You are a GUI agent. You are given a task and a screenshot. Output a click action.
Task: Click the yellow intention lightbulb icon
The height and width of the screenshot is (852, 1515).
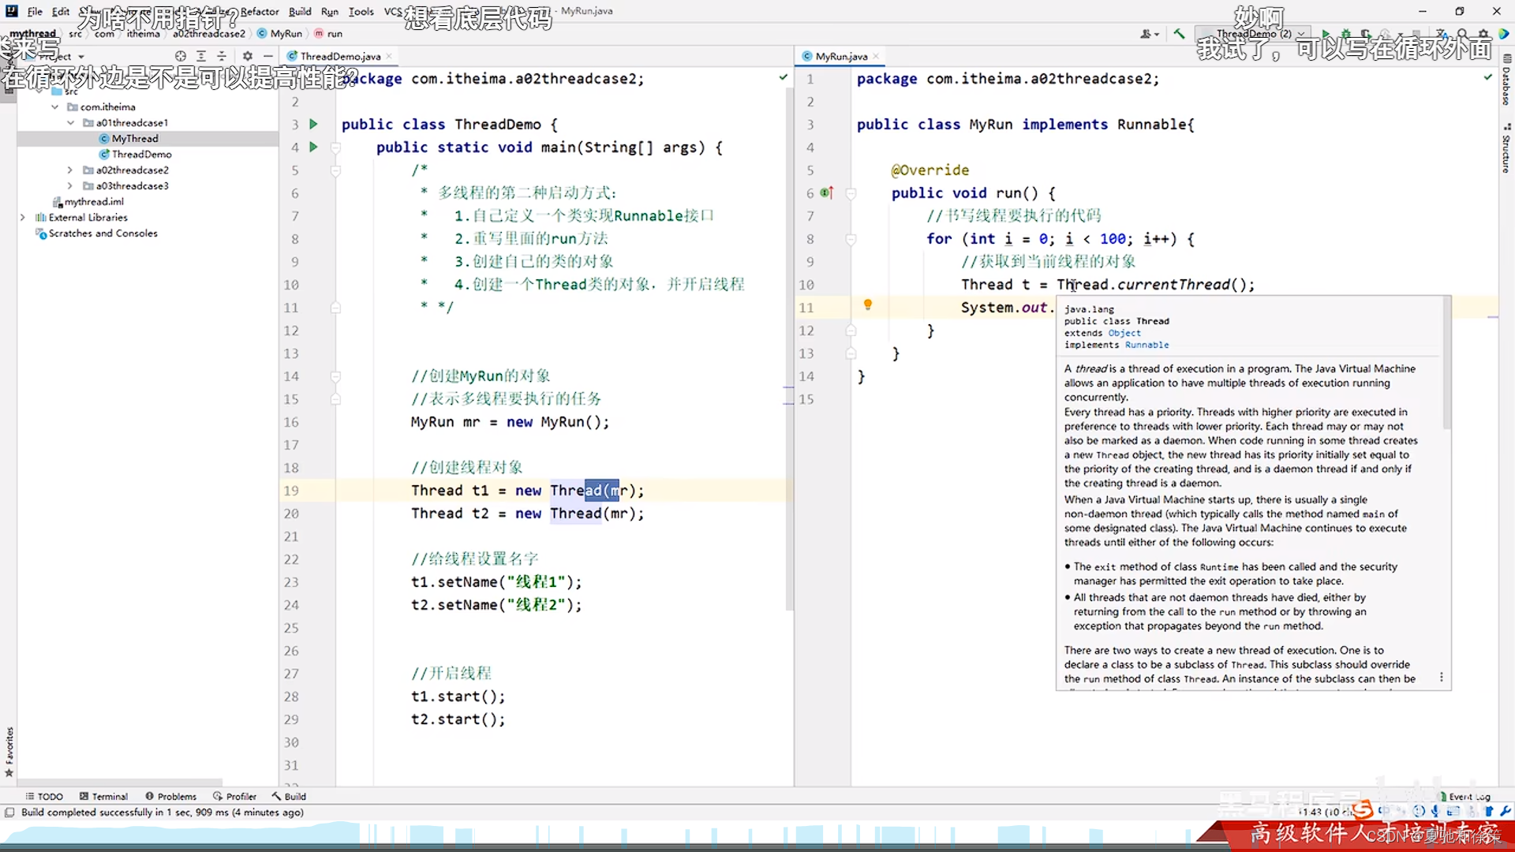pyautogui.click(x=867, y=305)
